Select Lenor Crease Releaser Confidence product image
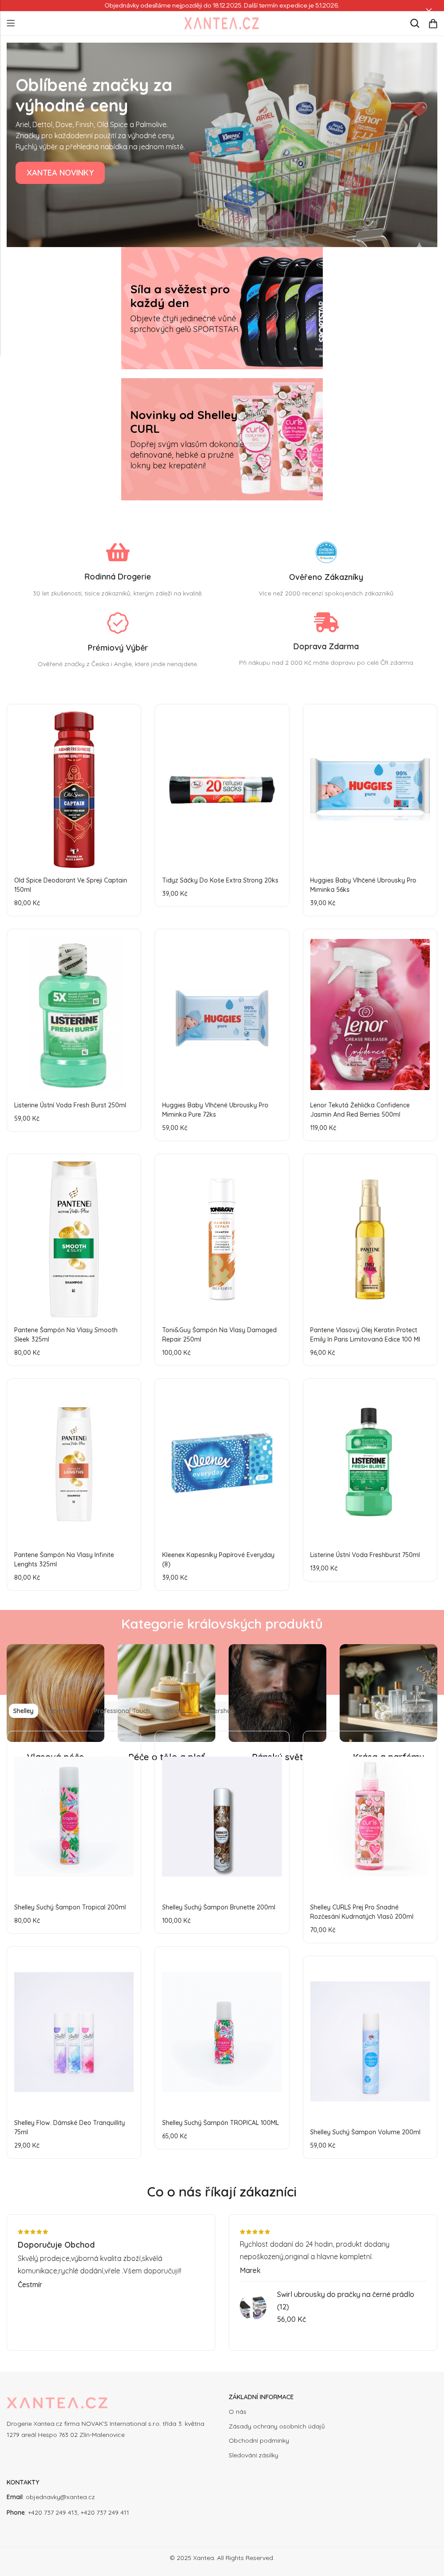 point(370,1014)
